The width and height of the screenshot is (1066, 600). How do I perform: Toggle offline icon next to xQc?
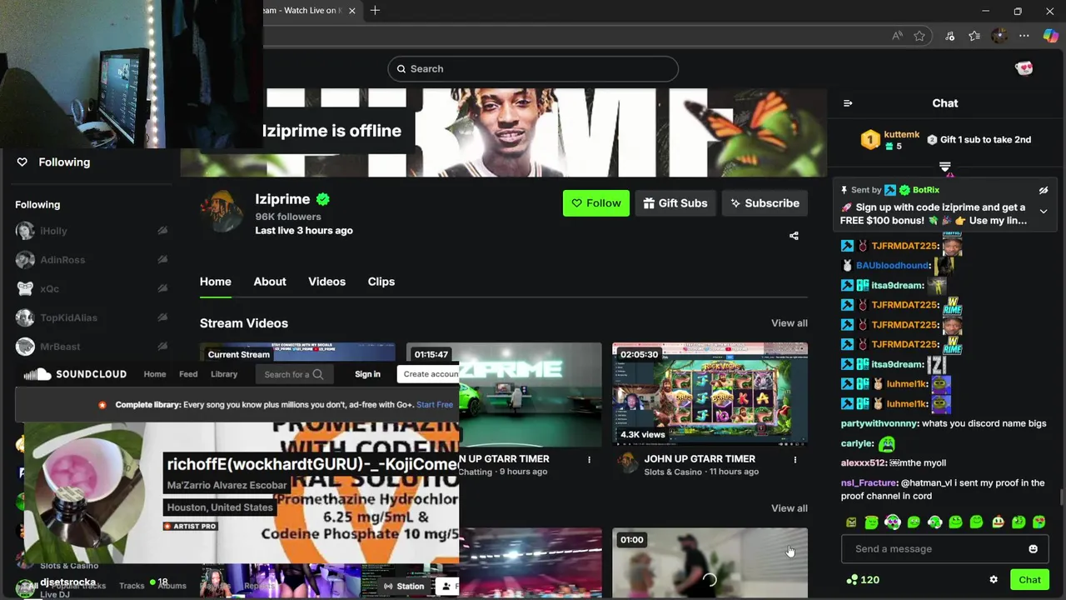(162, 289)
